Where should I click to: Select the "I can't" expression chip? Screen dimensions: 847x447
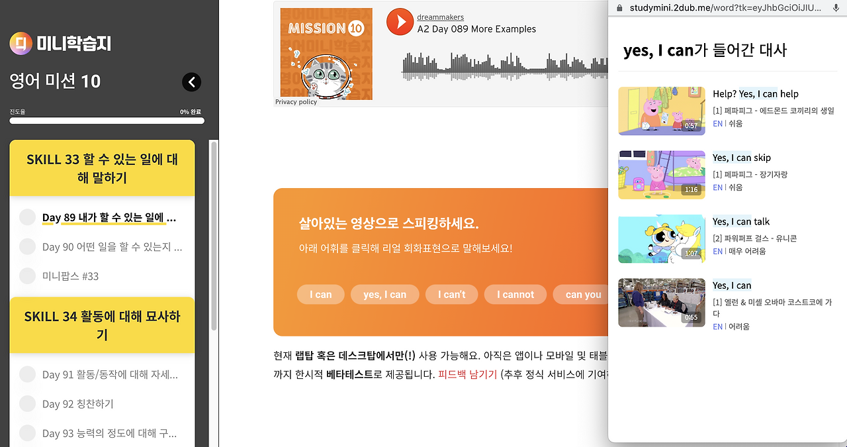tap(451, 294)
